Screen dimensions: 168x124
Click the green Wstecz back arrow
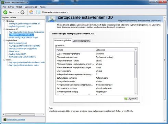point(5,12)
